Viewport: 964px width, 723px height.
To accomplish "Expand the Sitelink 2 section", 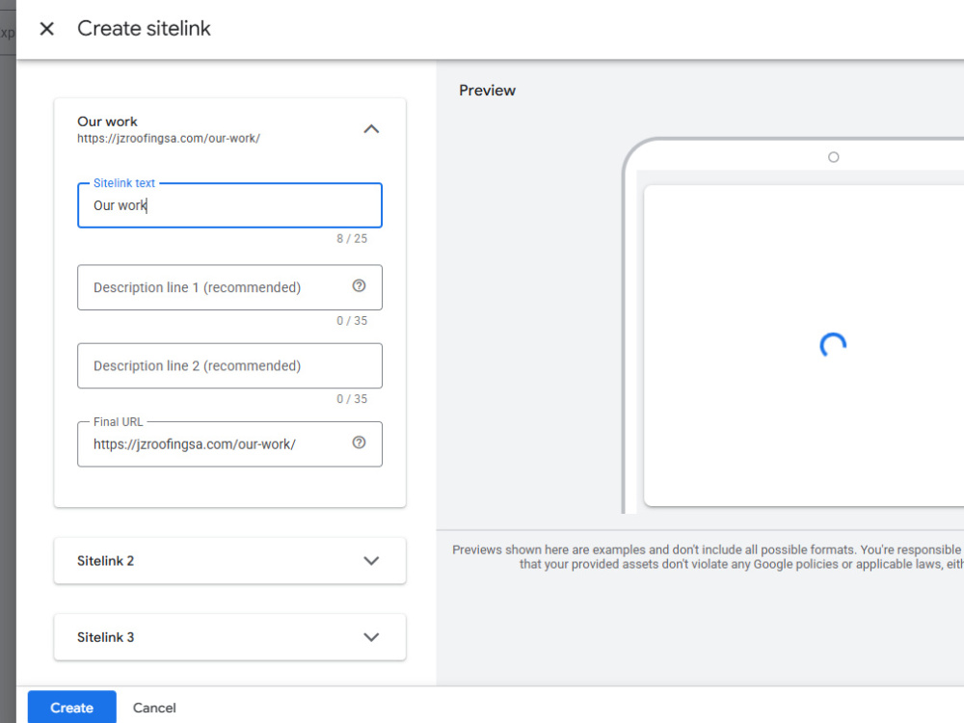I will point(371,561).
